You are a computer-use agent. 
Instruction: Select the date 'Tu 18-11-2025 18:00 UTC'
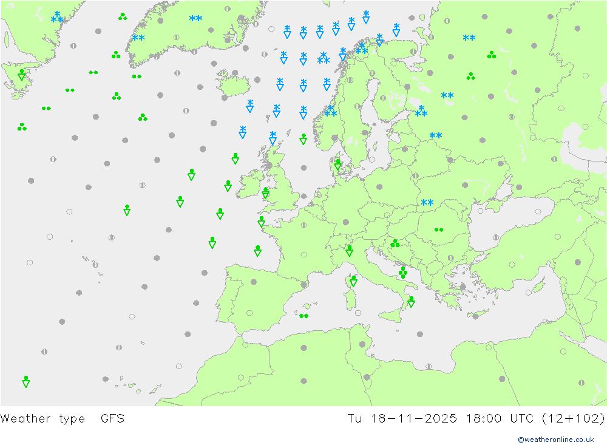(x=441, y=419)
